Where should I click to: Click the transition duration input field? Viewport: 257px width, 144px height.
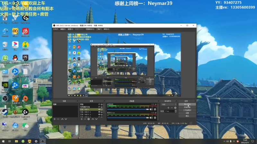point(170,111)
